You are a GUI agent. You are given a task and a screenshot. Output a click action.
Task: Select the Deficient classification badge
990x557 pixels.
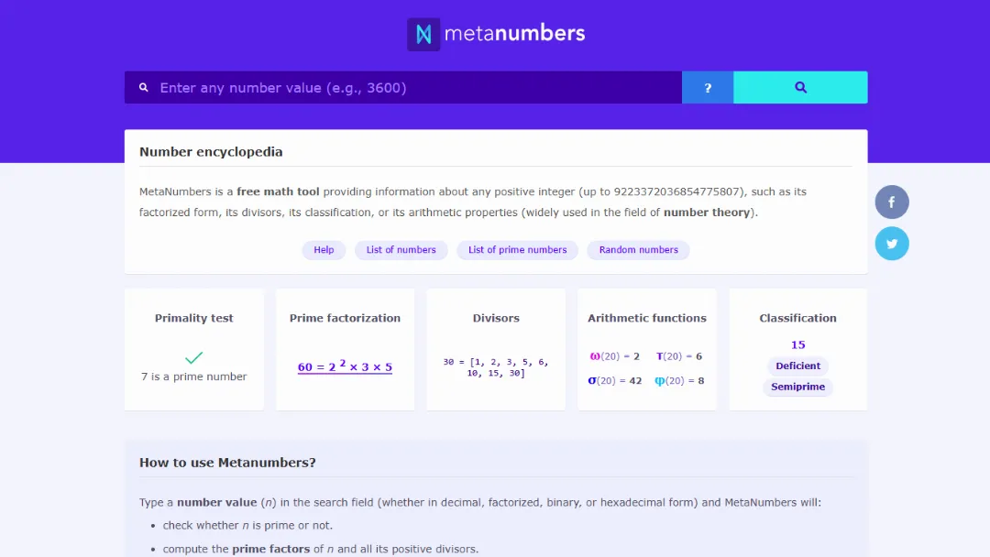797,365
